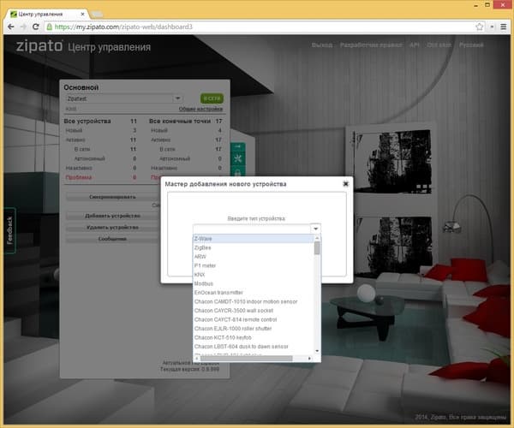The image size is (514, 428).
Task: Click the device list scroll up arrow
Action: (x=317, y=238)
